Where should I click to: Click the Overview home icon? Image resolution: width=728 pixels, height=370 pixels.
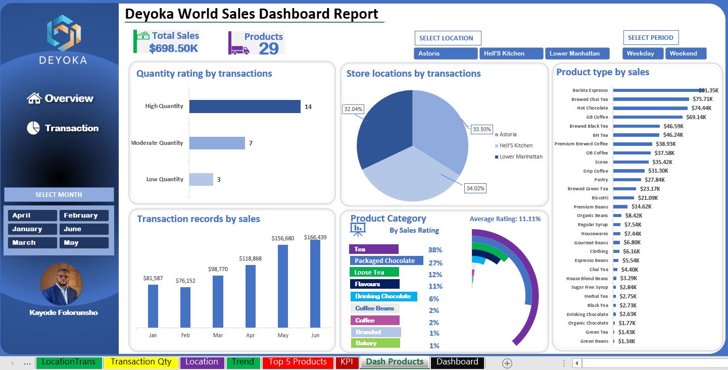pyautogui.click(x=34, y=98)
